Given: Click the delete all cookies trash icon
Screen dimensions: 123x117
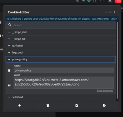Looking at the screenshot, I should point(48,105).
